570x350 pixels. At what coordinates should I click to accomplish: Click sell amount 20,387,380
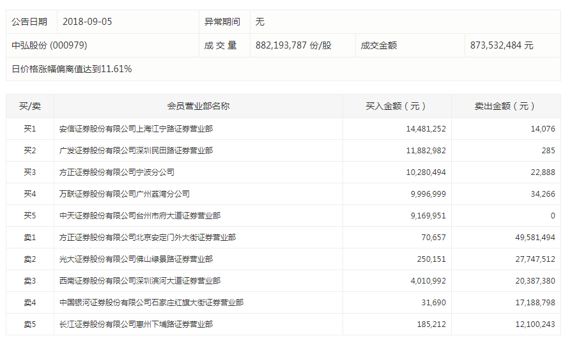(x=535, y=281)
